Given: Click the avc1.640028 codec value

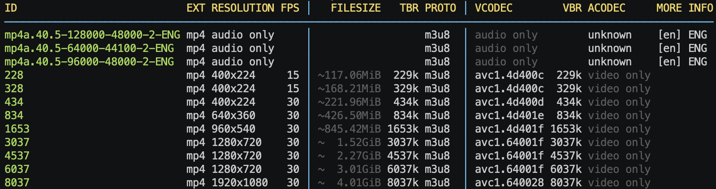Looking at the screenshot, I should [x=509, y=183].
